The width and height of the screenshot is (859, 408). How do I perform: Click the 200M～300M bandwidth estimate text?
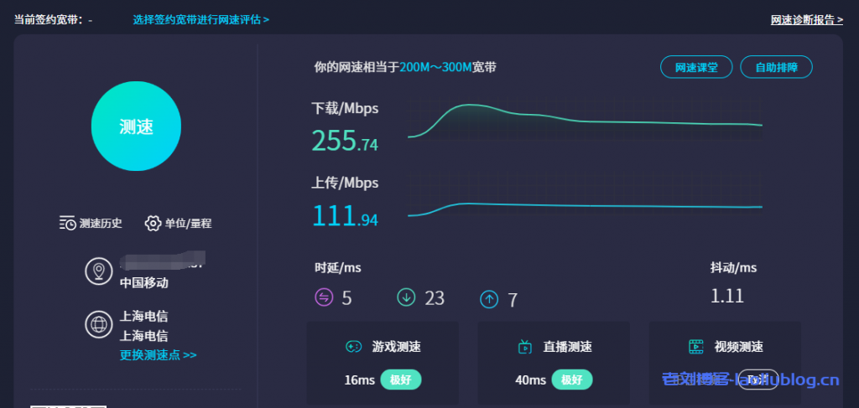click(x=435, y=67)
